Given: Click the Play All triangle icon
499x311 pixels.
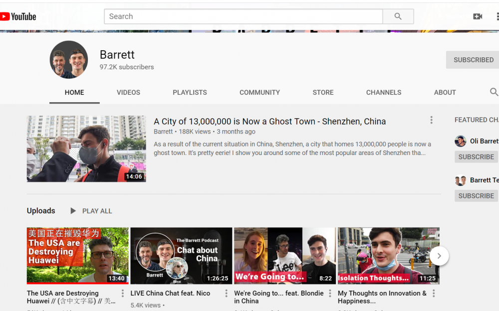Looking at the screenshot, I should [x=73, y=211].
